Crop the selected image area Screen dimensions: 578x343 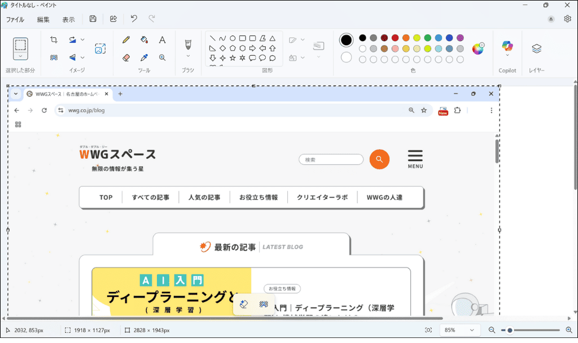coord(54,39)
